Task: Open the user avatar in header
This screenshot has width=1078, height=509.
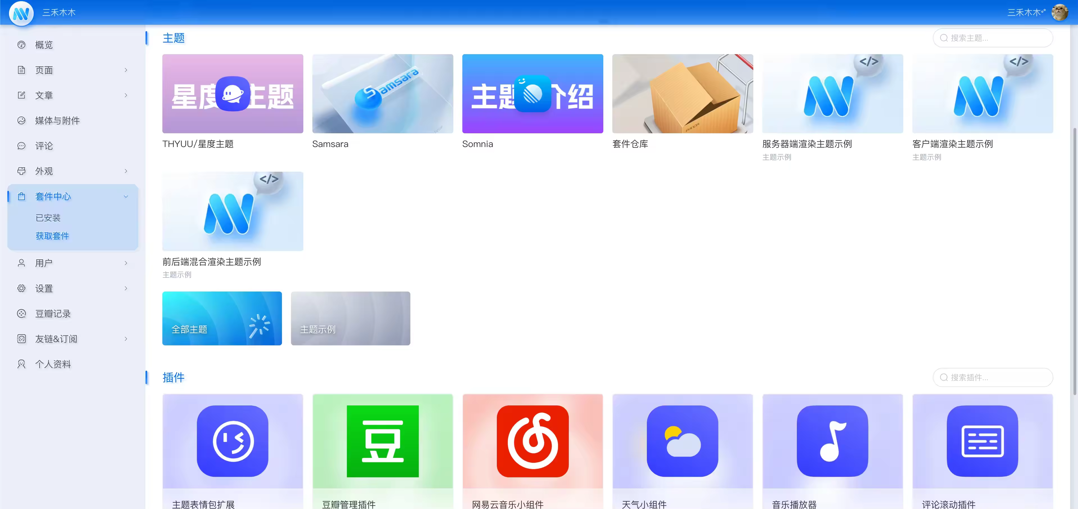Action: point(1059,13)
